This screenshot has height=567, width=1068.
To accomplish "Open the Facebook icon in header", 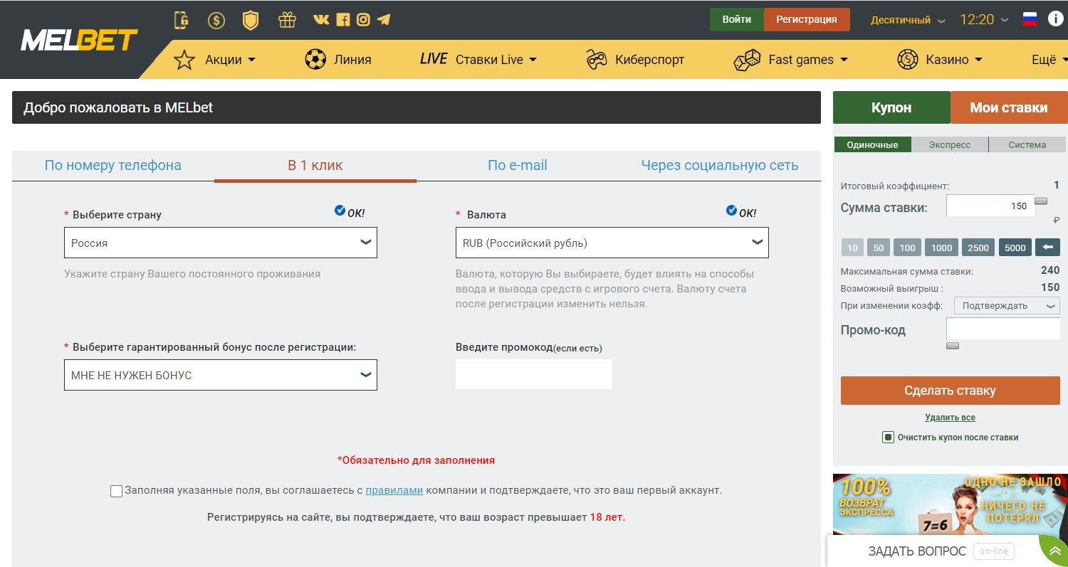I will 343,20.
